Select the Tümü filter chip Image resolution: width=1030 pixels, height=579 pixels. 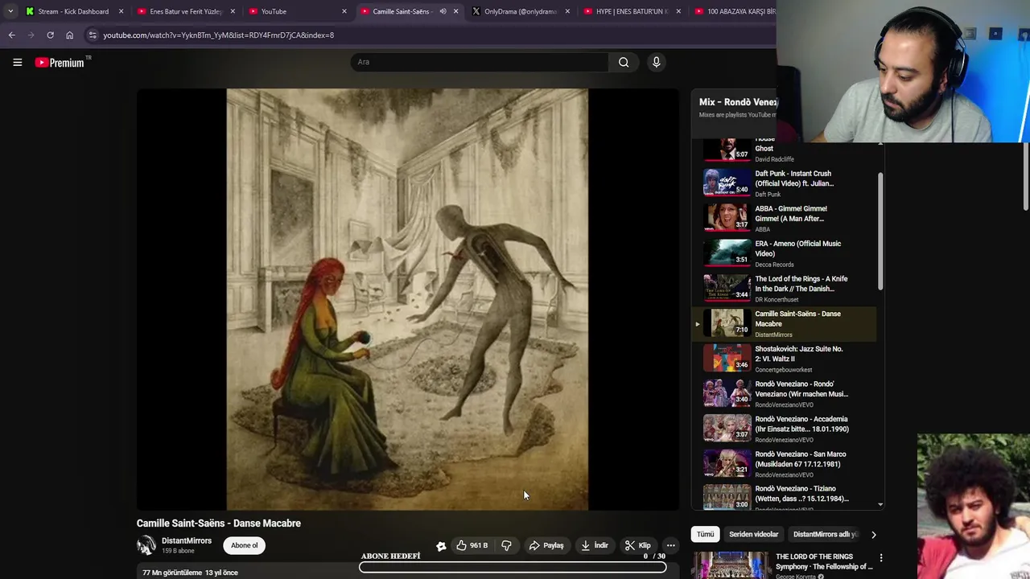click(705, 534)
